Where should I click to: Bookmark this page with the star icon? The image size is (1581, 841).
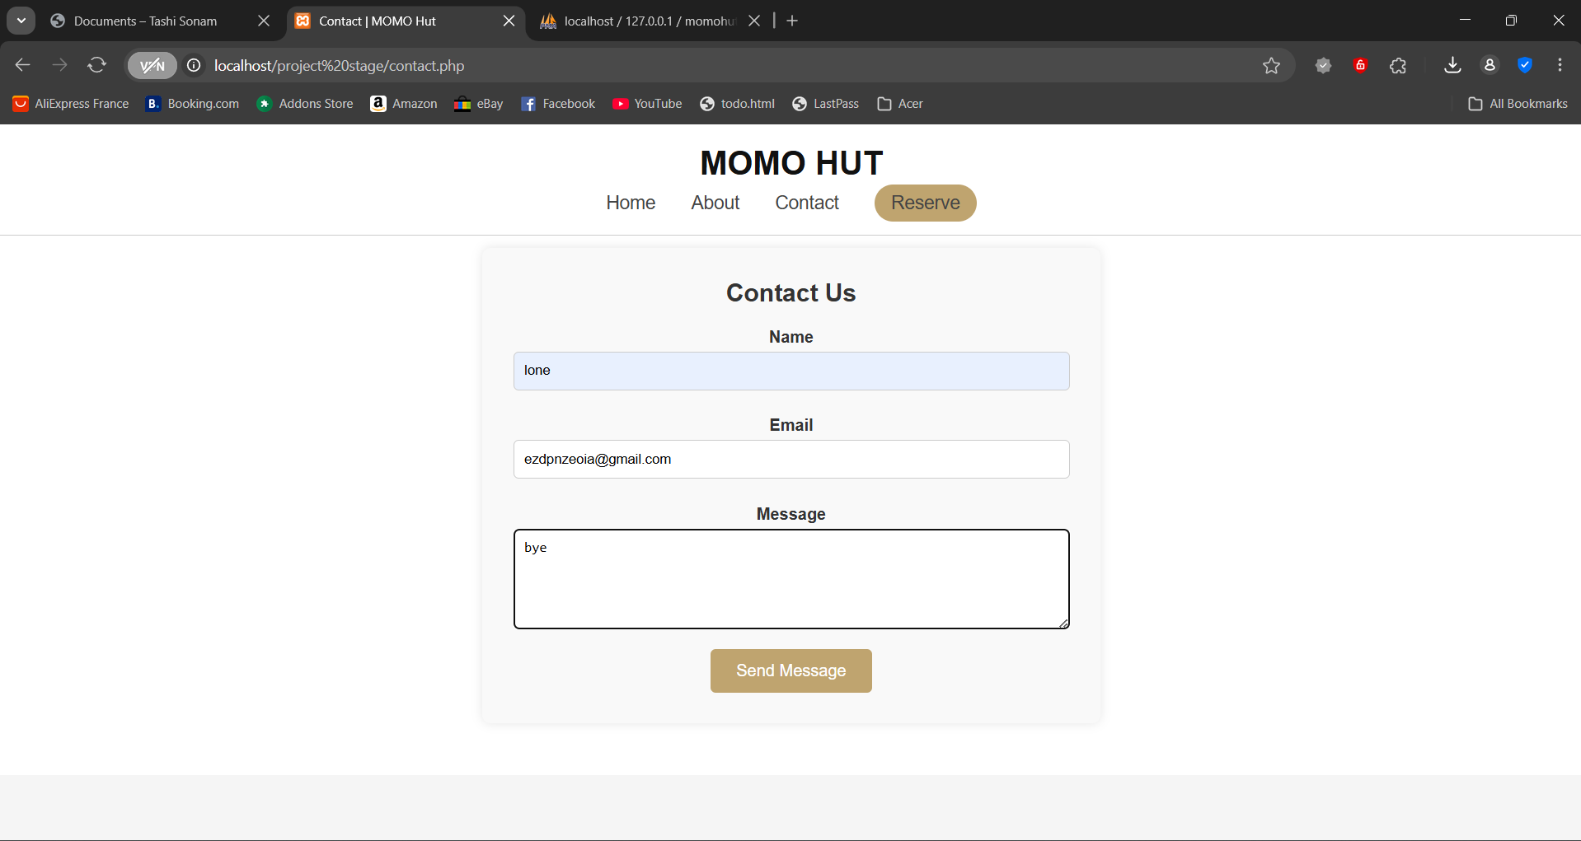coord(1271,66)
